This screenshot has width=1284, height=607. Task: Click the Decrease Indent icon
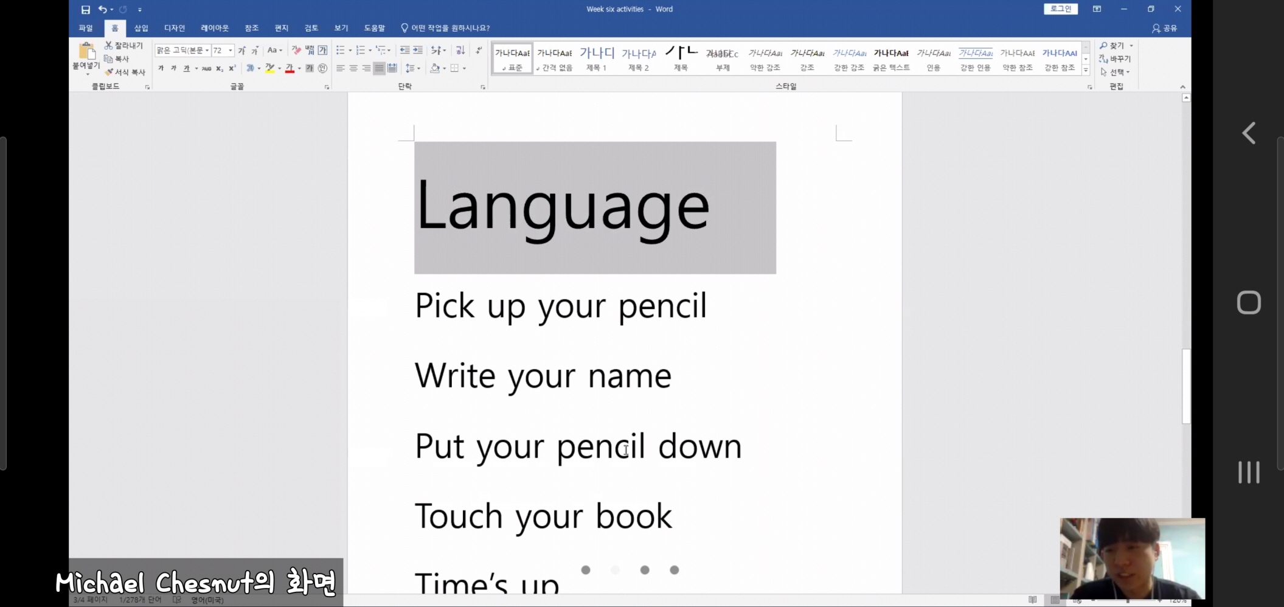(x=404, y=50)
